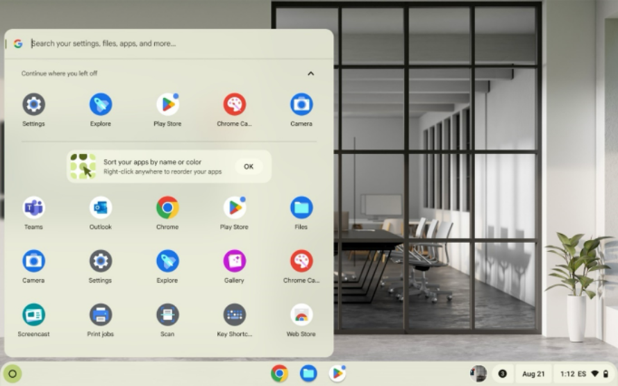Open the notification counter badge
This screenshot has height=386, width=618.
click(503, 374)
